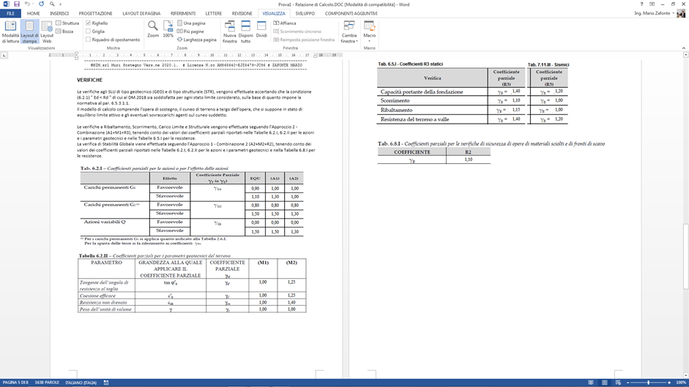
Task: Open Ribbon Display Options icon
Action: [x=652, y=4]
